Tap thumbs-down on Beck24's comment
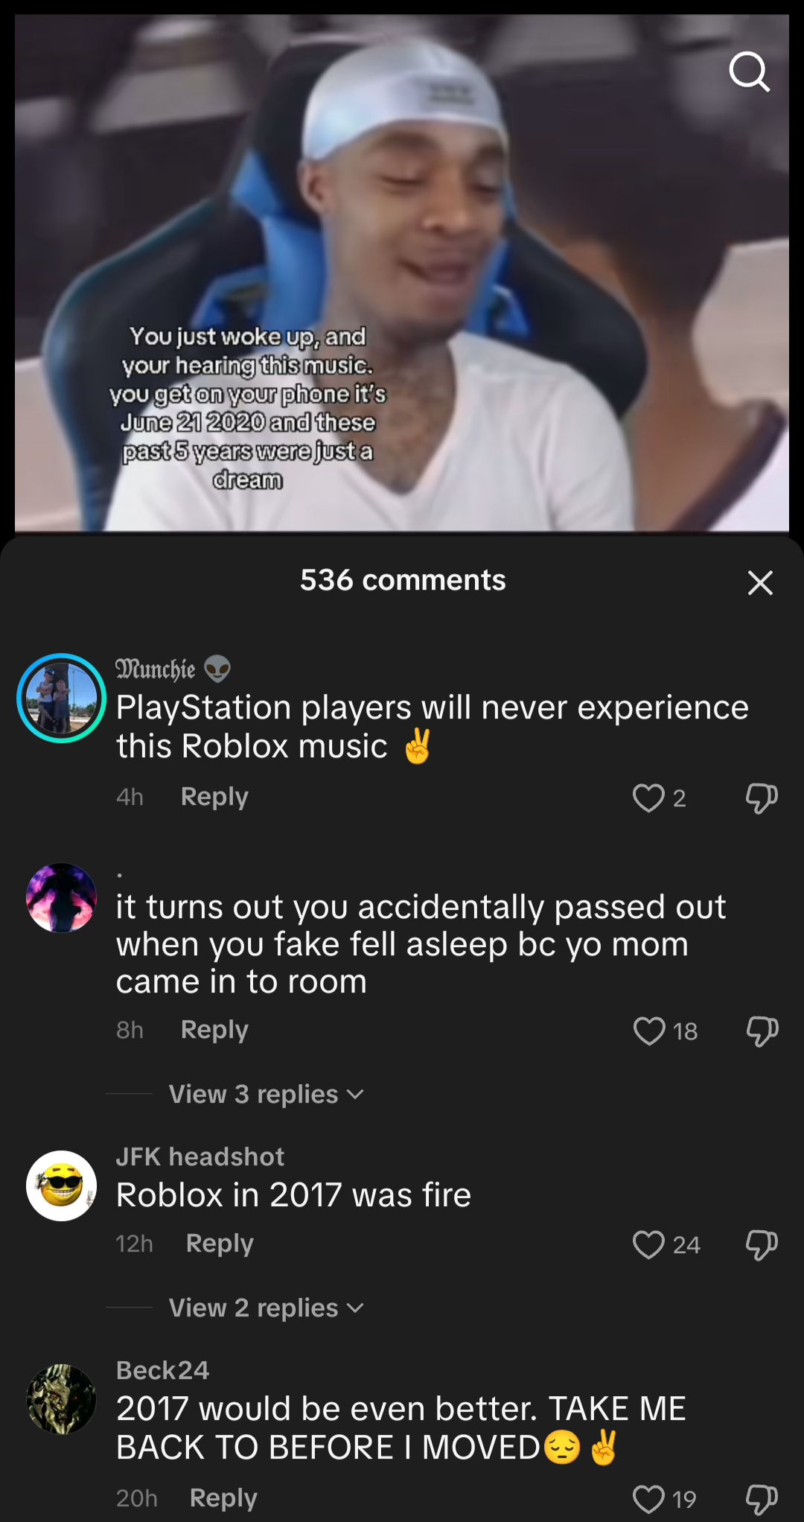Screen dimensions: 804x1522 click(x=762, y=1499)
